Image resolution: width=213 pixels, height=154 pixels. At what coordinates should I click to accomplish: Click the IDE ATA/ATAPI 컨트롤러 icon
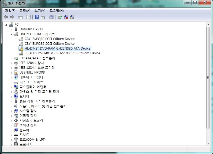point(16,58)
